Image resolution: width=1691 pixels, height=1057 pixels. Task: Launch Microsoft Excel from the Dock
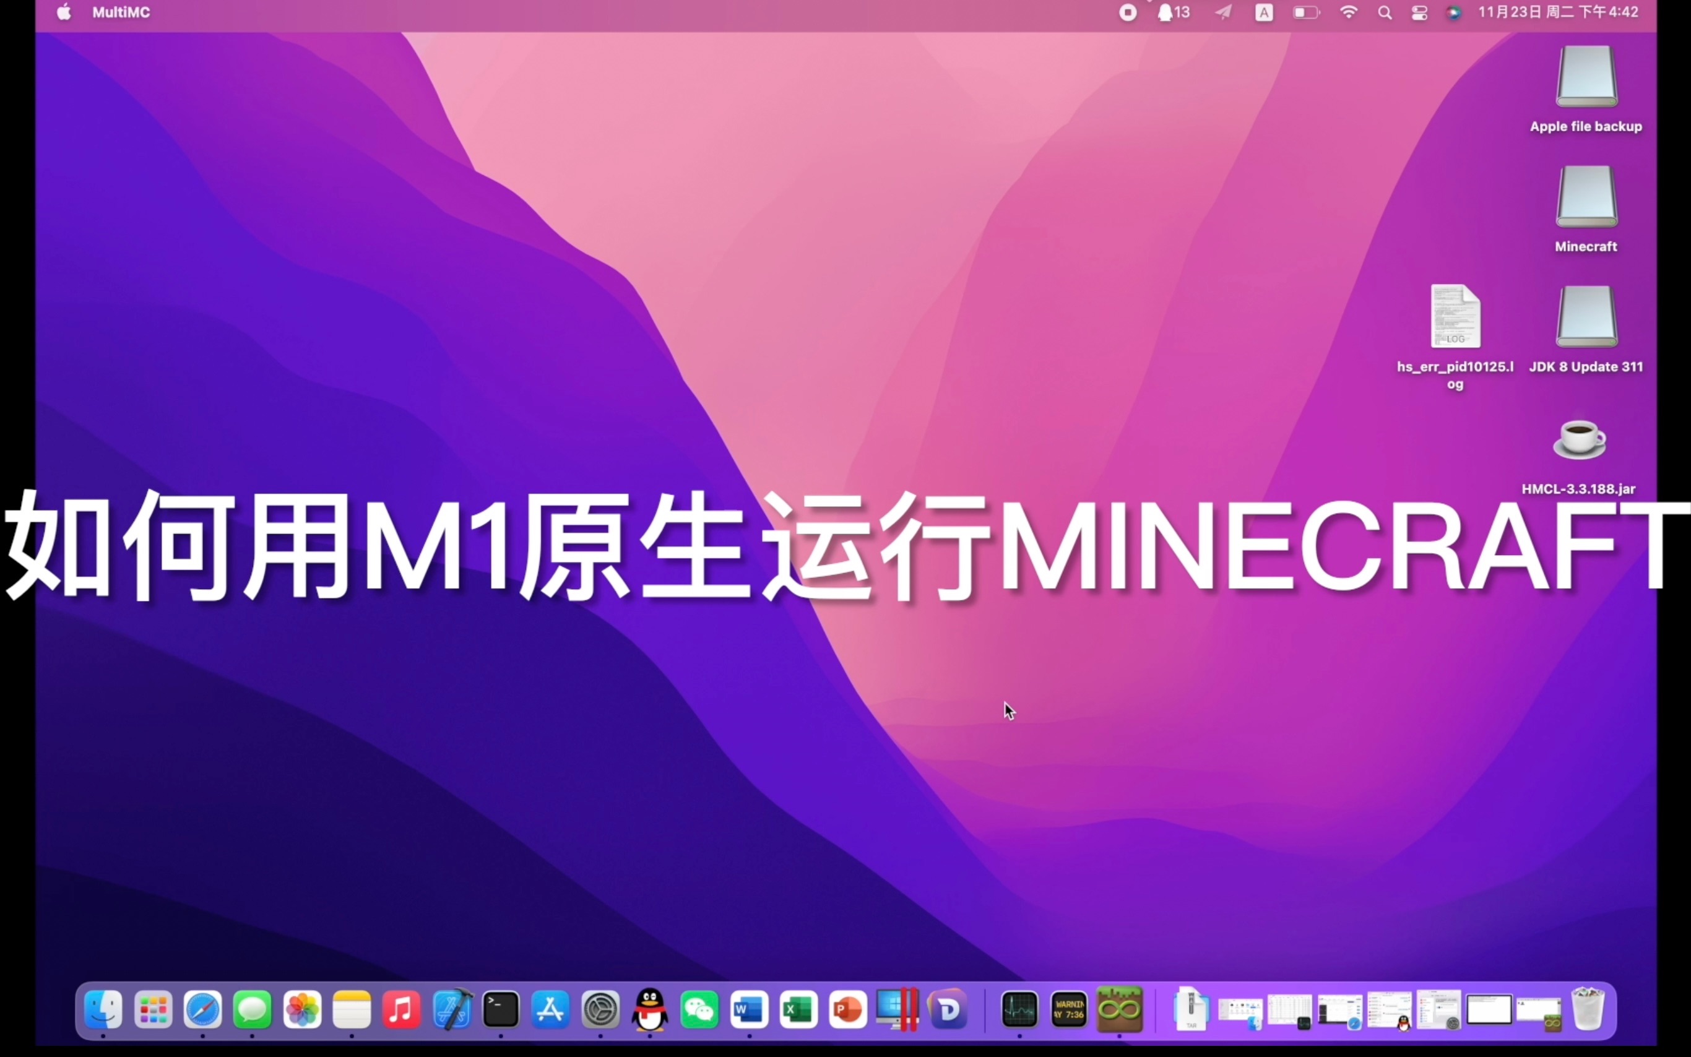tap(798, 1009)
